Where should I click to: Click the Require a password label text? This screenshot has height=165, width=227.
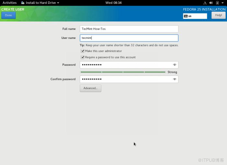pos(110,57)
